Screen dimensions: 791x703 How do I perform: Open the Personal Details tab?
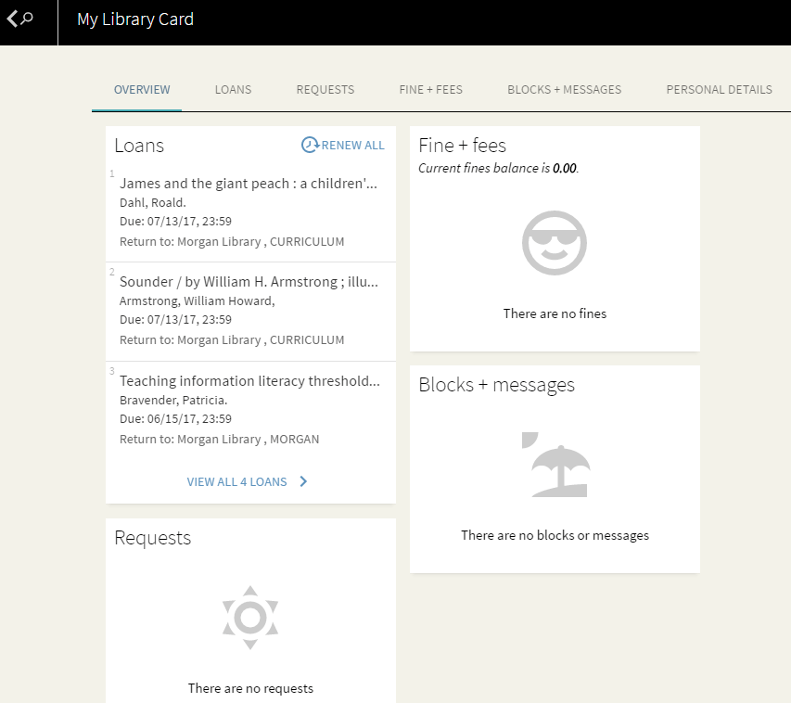click(719, 89)
